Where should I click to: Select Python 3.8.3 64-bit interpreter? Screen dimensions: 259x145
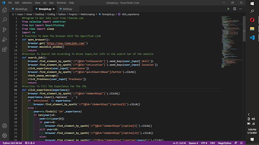[x=12, y=143]
